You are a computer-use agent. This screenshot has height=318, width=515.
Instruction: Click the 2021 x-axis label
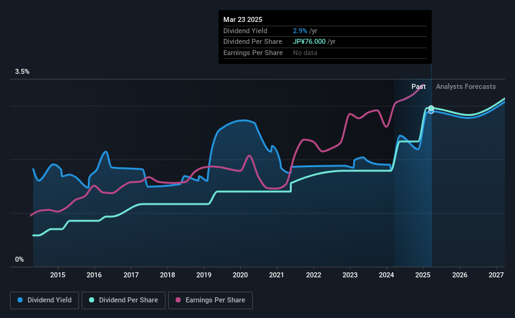(277, 275)
